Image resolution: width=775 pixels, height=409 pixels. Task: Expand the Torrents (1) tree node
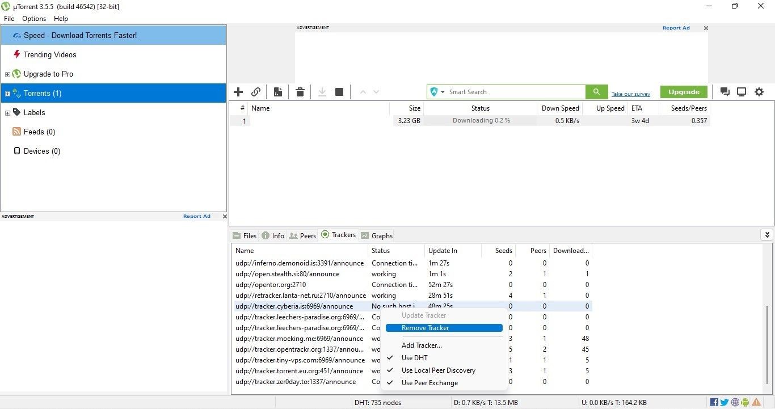pyautogui.click(x=7, y=94)
